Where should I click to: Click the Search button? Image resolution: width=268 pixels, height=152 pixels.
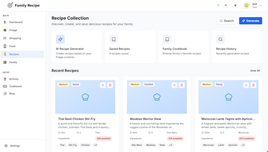tap(227, 21)
